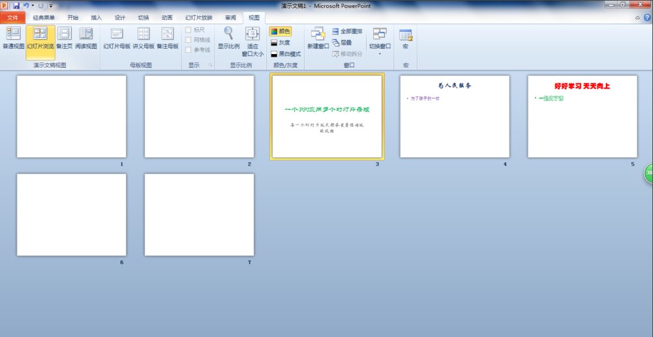Expand the Switch Windows dropdown (切换窗口)
The width and height of the screenshot is (653, 337).
(x=380, y=42)
